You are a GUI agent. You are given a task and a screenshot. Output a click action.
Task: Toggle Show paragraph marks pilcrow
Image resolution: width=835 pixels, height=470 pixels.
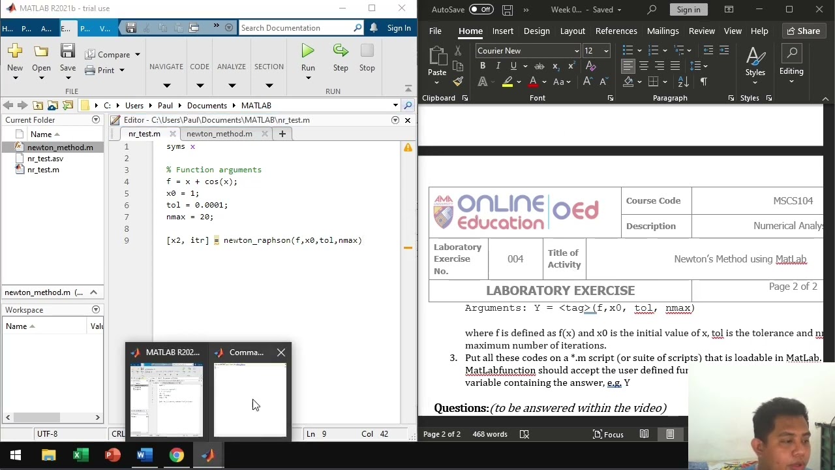(x=703, y=82)
